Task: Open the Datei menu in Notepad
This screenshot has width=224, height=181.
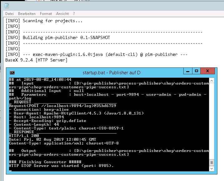Action: pyautogui.click(x=9, y=14)
